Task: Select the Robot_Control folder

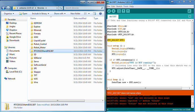Action: [67, 44]
